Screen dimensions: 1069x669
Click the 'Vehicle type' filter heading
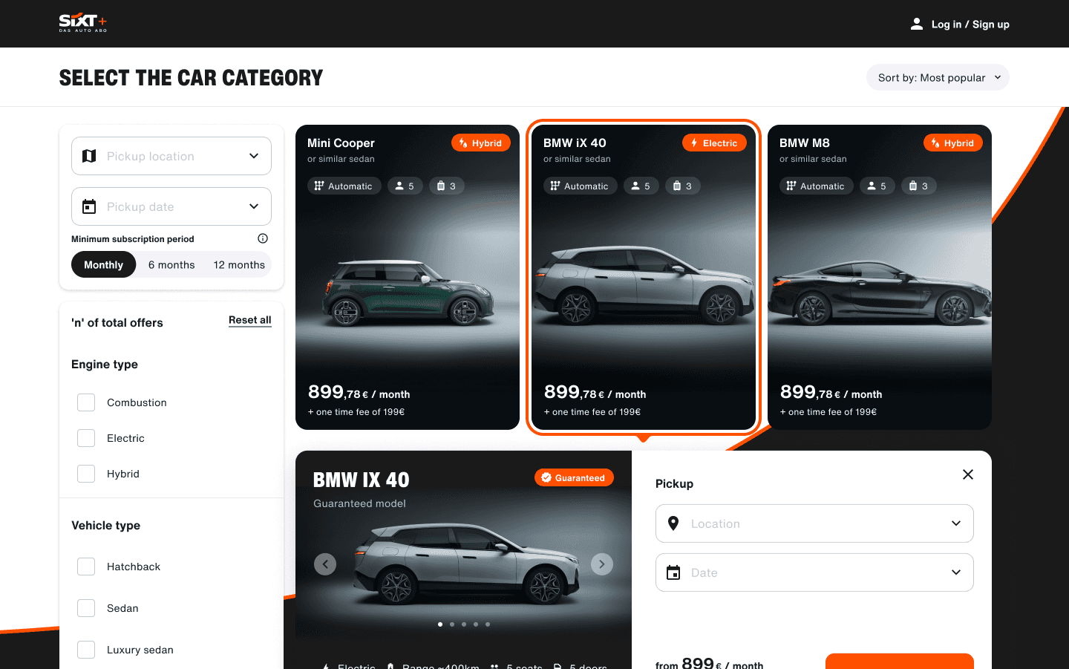tap(105, 526)
